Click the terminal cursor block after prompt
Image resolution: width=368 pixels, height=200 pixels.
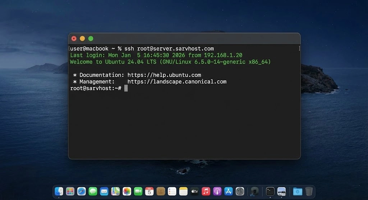click(x=126, y=88)
